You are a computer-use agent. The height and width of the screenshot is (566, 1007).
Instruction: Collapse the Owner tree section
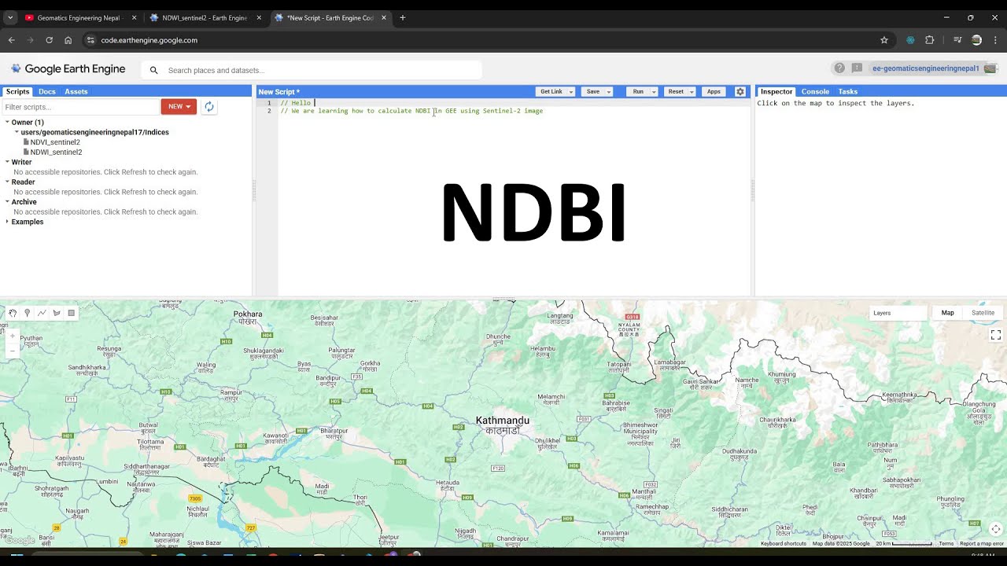pyautogui.click(x=7, y=123)
